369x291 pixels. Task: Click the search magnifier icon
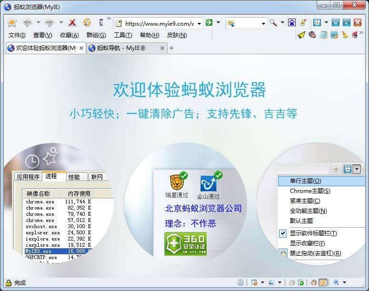tap(273, 22)
